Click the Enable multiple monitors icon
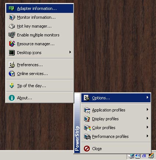 click(x=12, y=35)
